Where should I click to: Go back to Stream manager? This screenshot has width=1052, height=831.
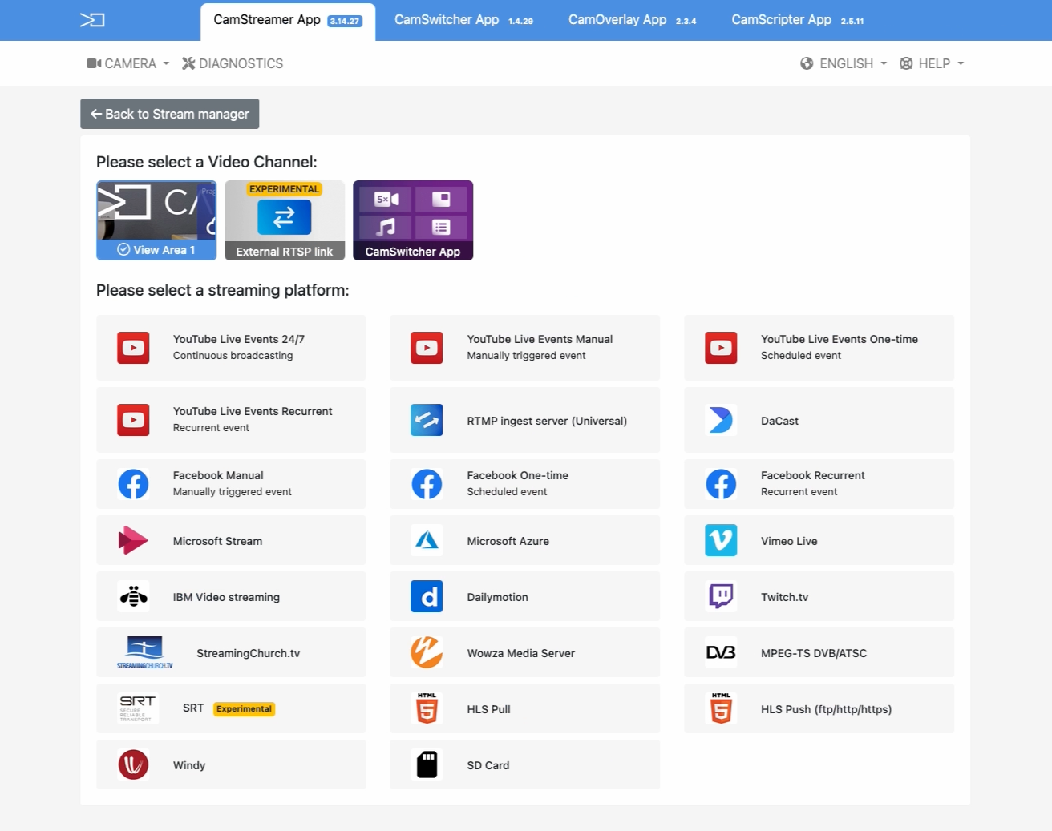click(170, 114)
